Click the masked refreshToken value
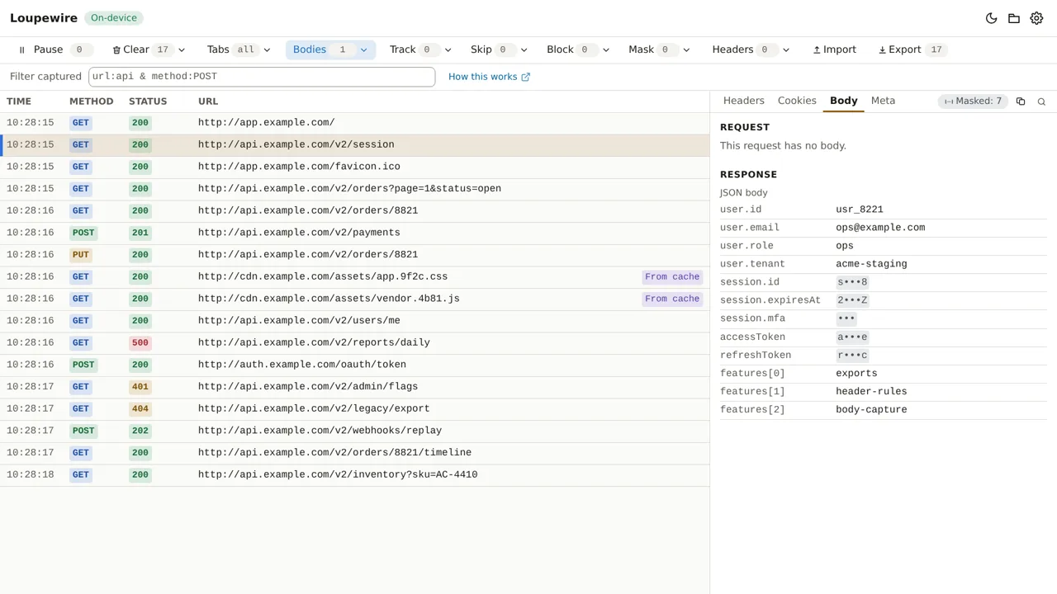Screen dimensions: 1057x594 852,356
